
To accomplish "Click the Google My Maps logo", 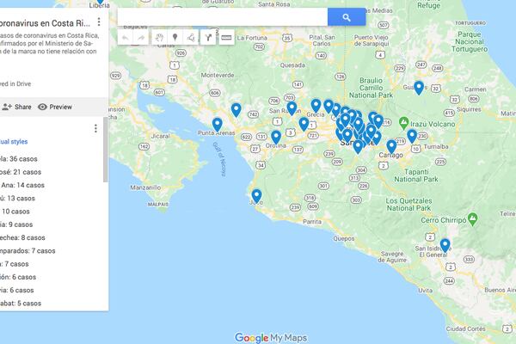I will coord(271,338).
